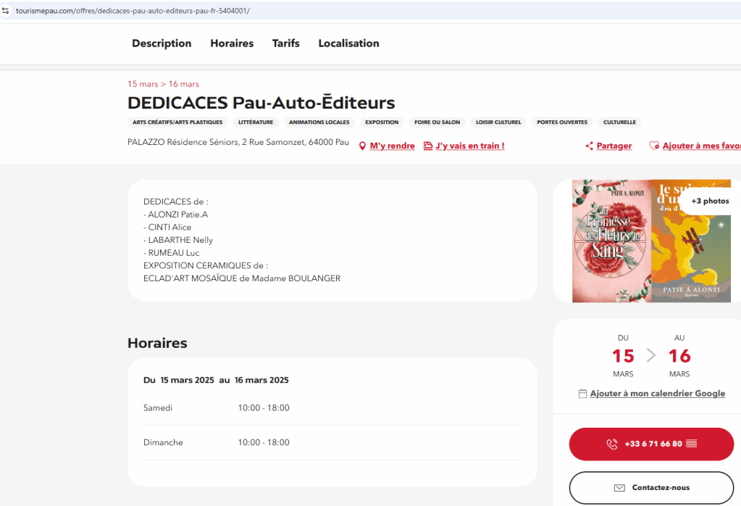Click the calendar icon for Google calendar

(x=582, y=394)
